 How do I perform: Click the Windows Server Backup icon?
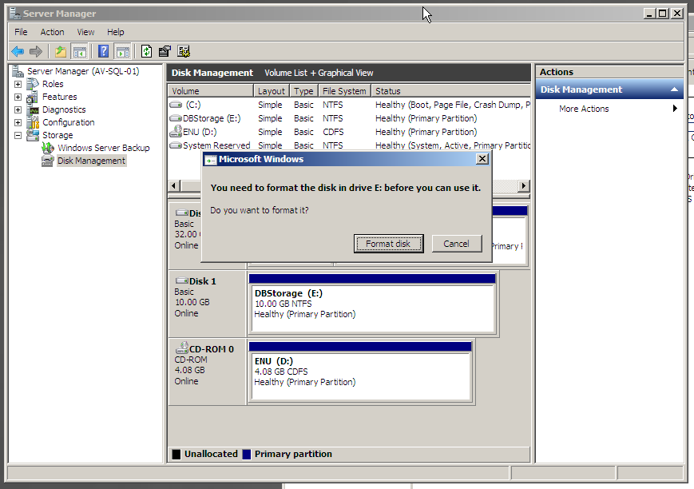(x=48, y=148)
